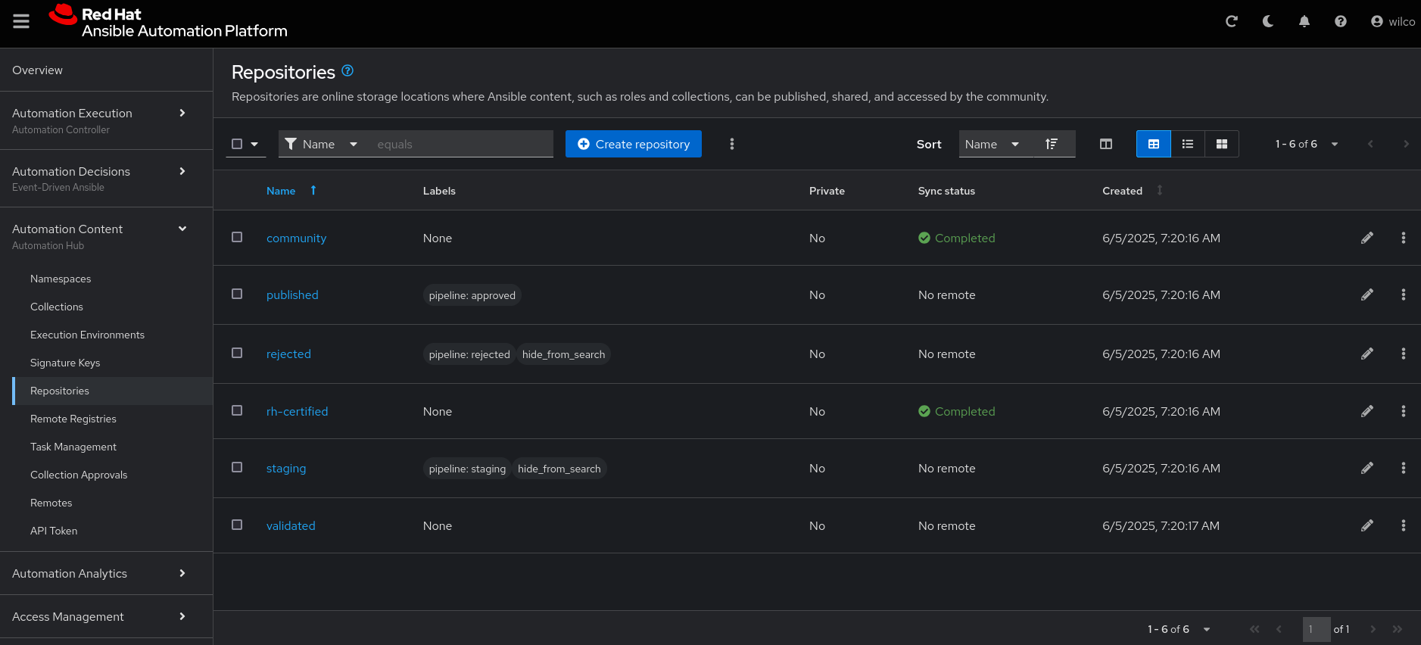Switch to table view
Screen dimensions: 1421x645
pos(1154,144)
